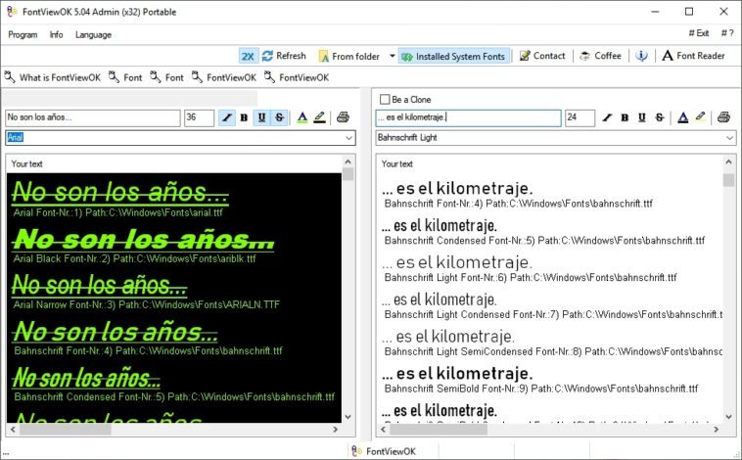Click the left panel scroll down arrow
The height and width of the screenshot is (460, 742).
coord(348,417)
